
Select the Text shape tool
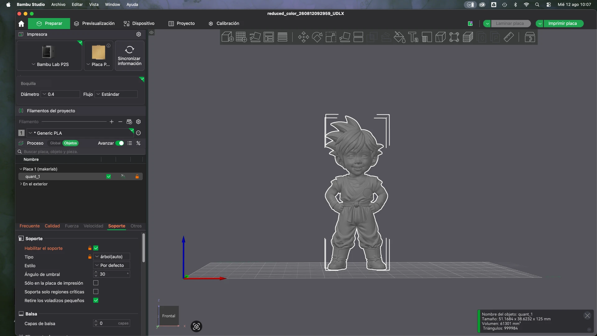click(x=413, y=37)
